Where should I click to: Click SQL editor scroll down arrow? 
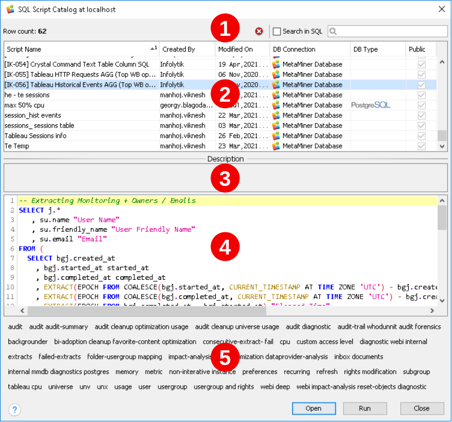click(442, 300)
